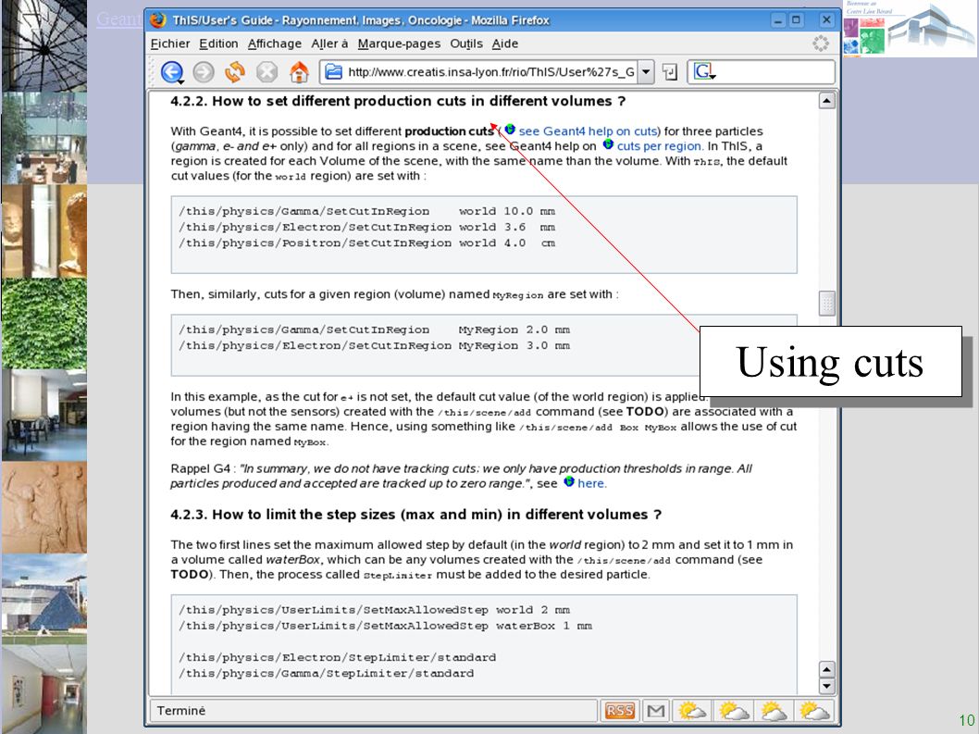
Task: Click the 'Geant' link on the slide background
Action: [x=118, y=19]
